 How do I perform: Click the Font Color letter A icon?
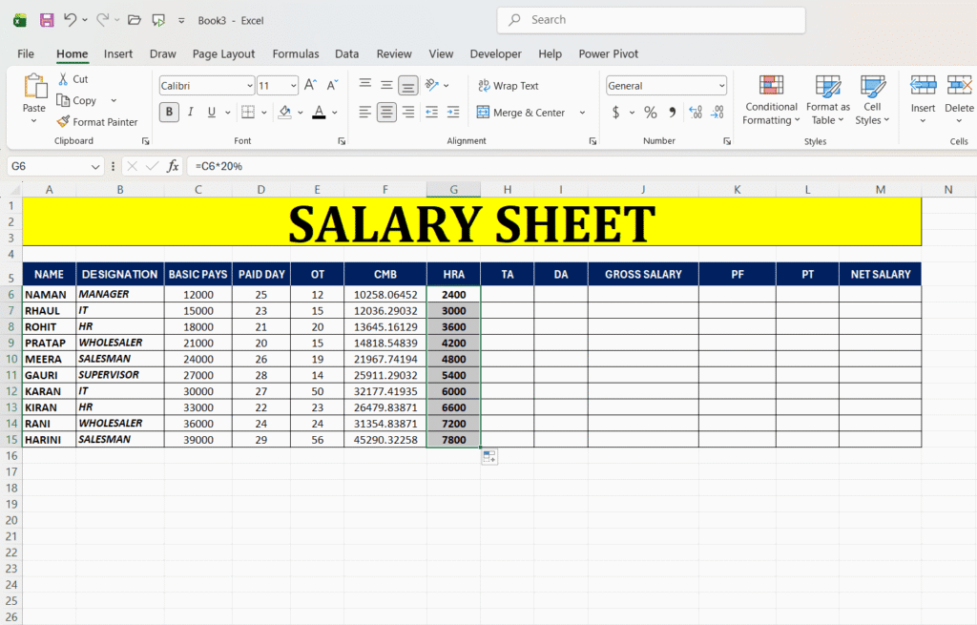319,113
